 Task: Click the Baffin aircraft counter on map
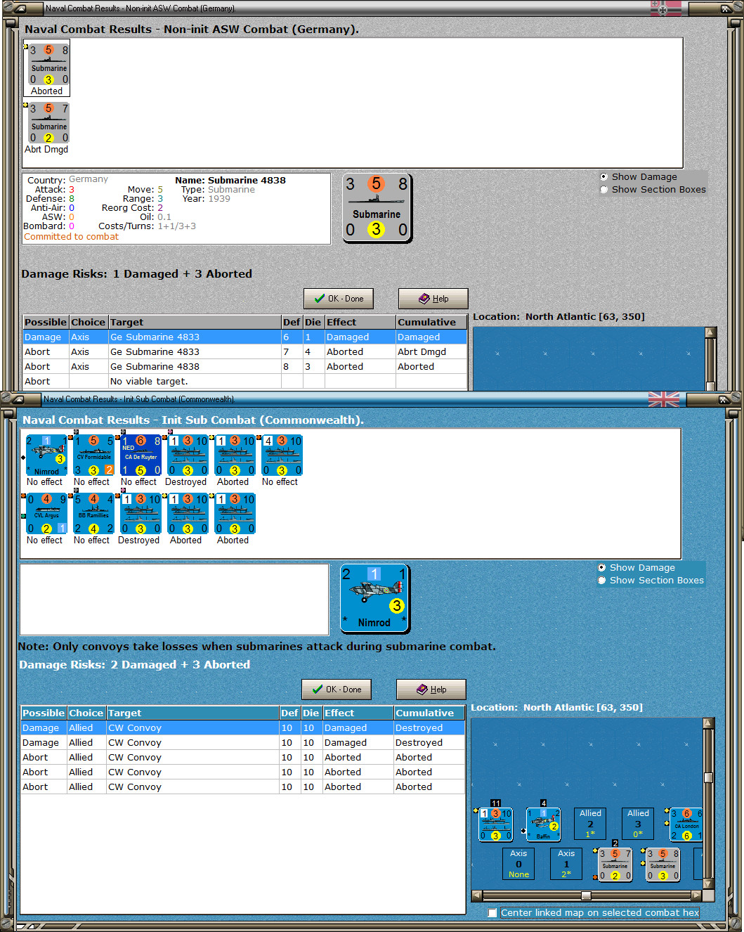[x=543, y=824]
